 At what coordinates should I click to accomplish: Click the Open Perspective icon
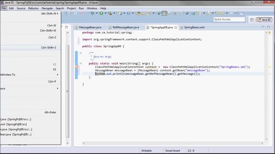coord(252,20)
